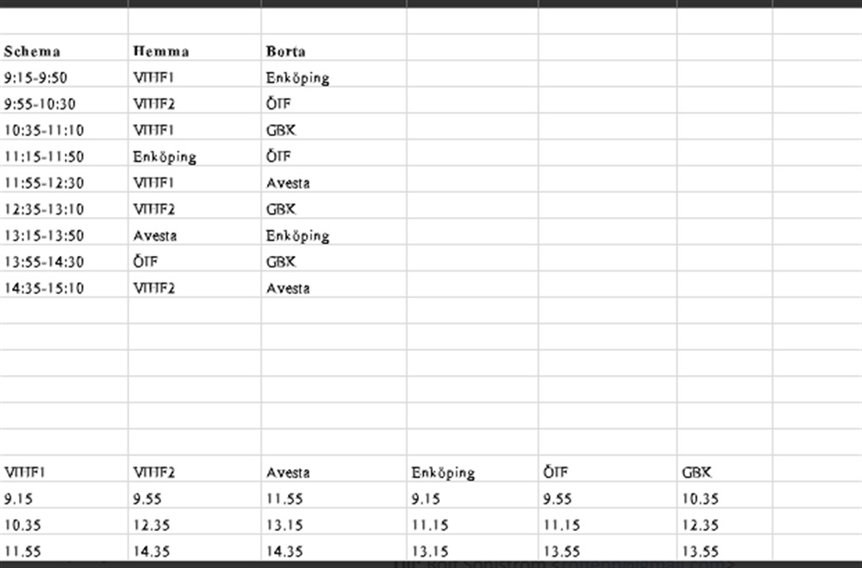The width and height of the screenshot is (862, 568).
Task: Select the 10.35 cell under GBK
Action: pos(699,498)
